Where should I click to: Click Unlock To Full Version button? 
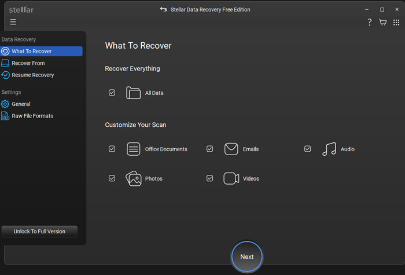click(39, 232)
